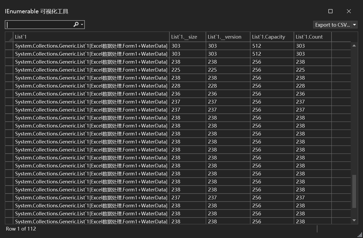
Task: Click the grid's select-all corner cell
Action: point(9,37)
